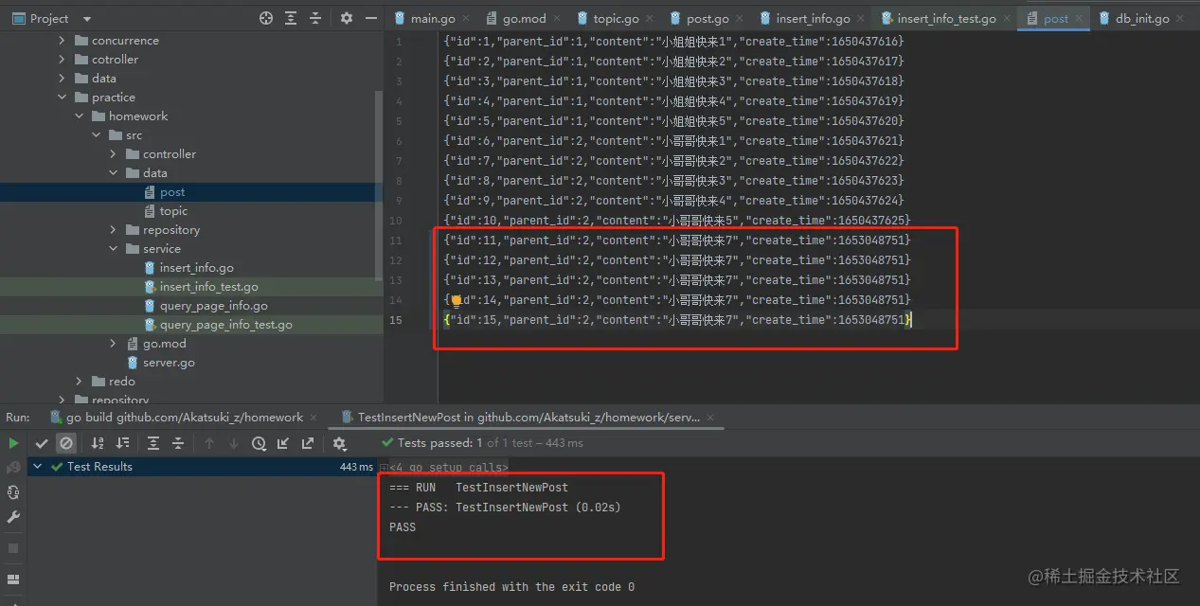Switch to db_init.go editor tab
The width and height of the screenshot is (1200, 606).
1141,19
